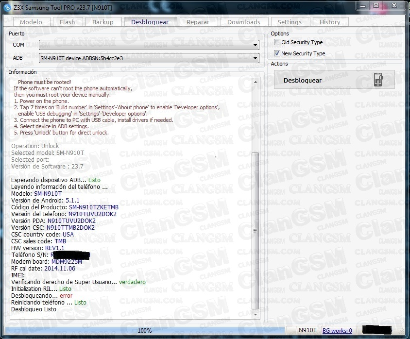Click the log scrollbar up arrow

[x=256, y=82]
